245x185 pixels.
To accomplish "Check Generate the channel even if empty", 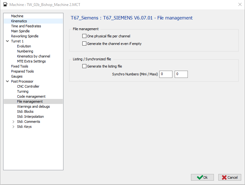I will (84, 44).
